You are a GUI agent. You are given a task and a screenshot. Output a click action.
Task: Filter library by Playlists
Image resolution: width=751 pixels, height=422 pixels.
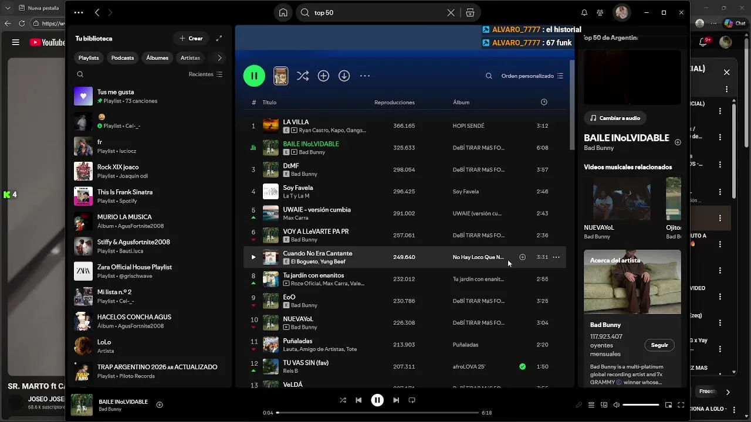(x=89, y=58)
